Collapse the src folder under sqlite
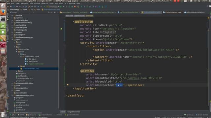 coord(14,47)
